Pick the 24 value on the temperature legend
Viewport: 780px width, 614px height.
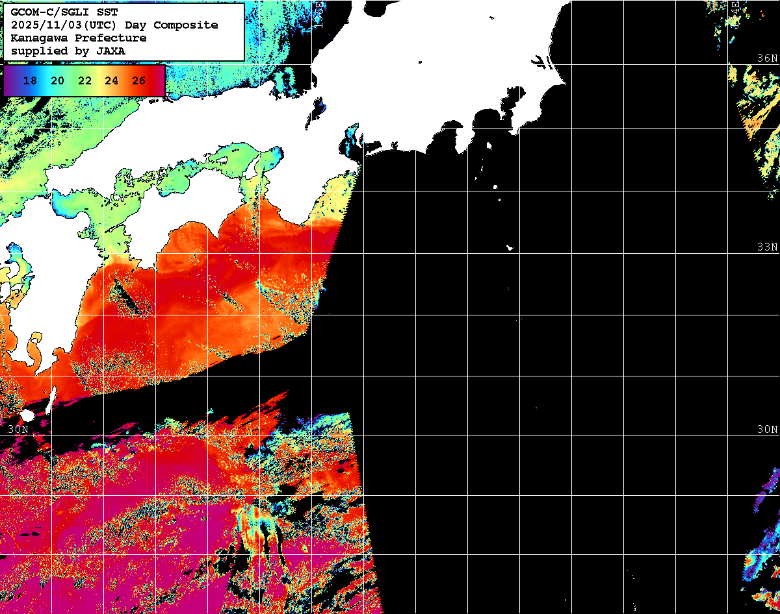(111, 80)
